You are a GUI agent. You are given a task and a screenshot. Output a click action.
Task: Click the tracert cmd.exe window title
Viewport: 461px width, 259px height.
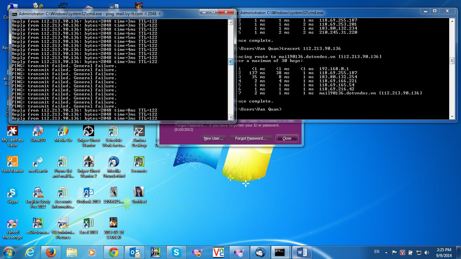[x=282, y=13]
